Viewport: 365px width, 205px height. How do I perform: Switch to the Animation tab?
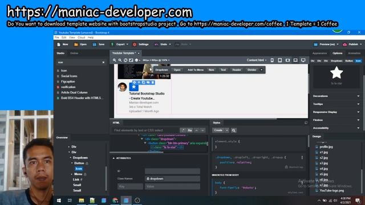[354, 53]
